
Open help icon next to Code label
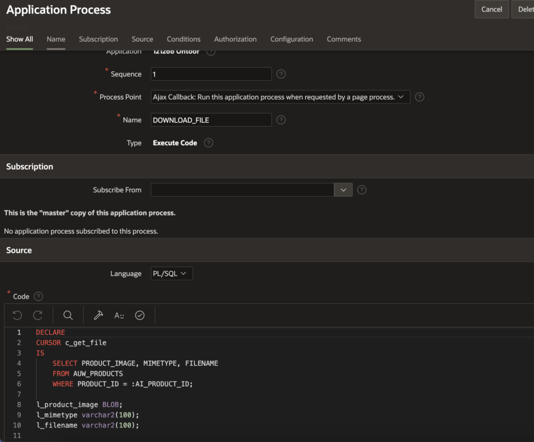(38, 296)
